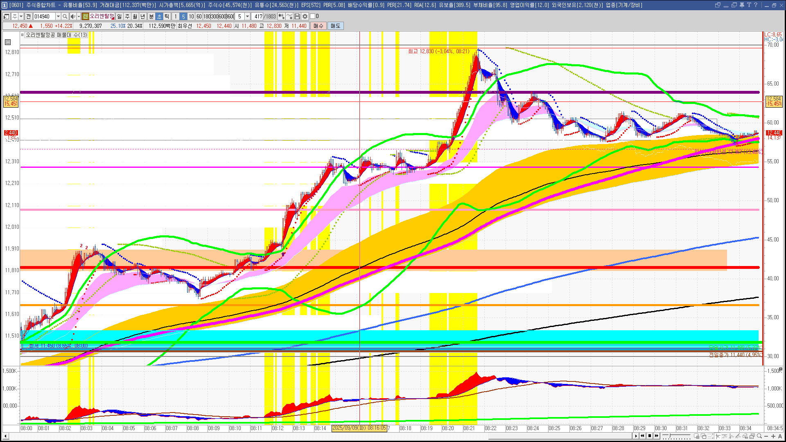Click the plus zoom-in icon at bottom
This screenshot has width=786, height=442.
pyautogui.click(x=773, y=436)
